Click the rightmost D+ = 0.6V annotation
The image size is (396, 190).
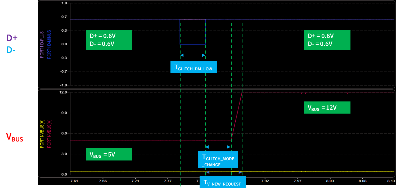click(327, 40)
